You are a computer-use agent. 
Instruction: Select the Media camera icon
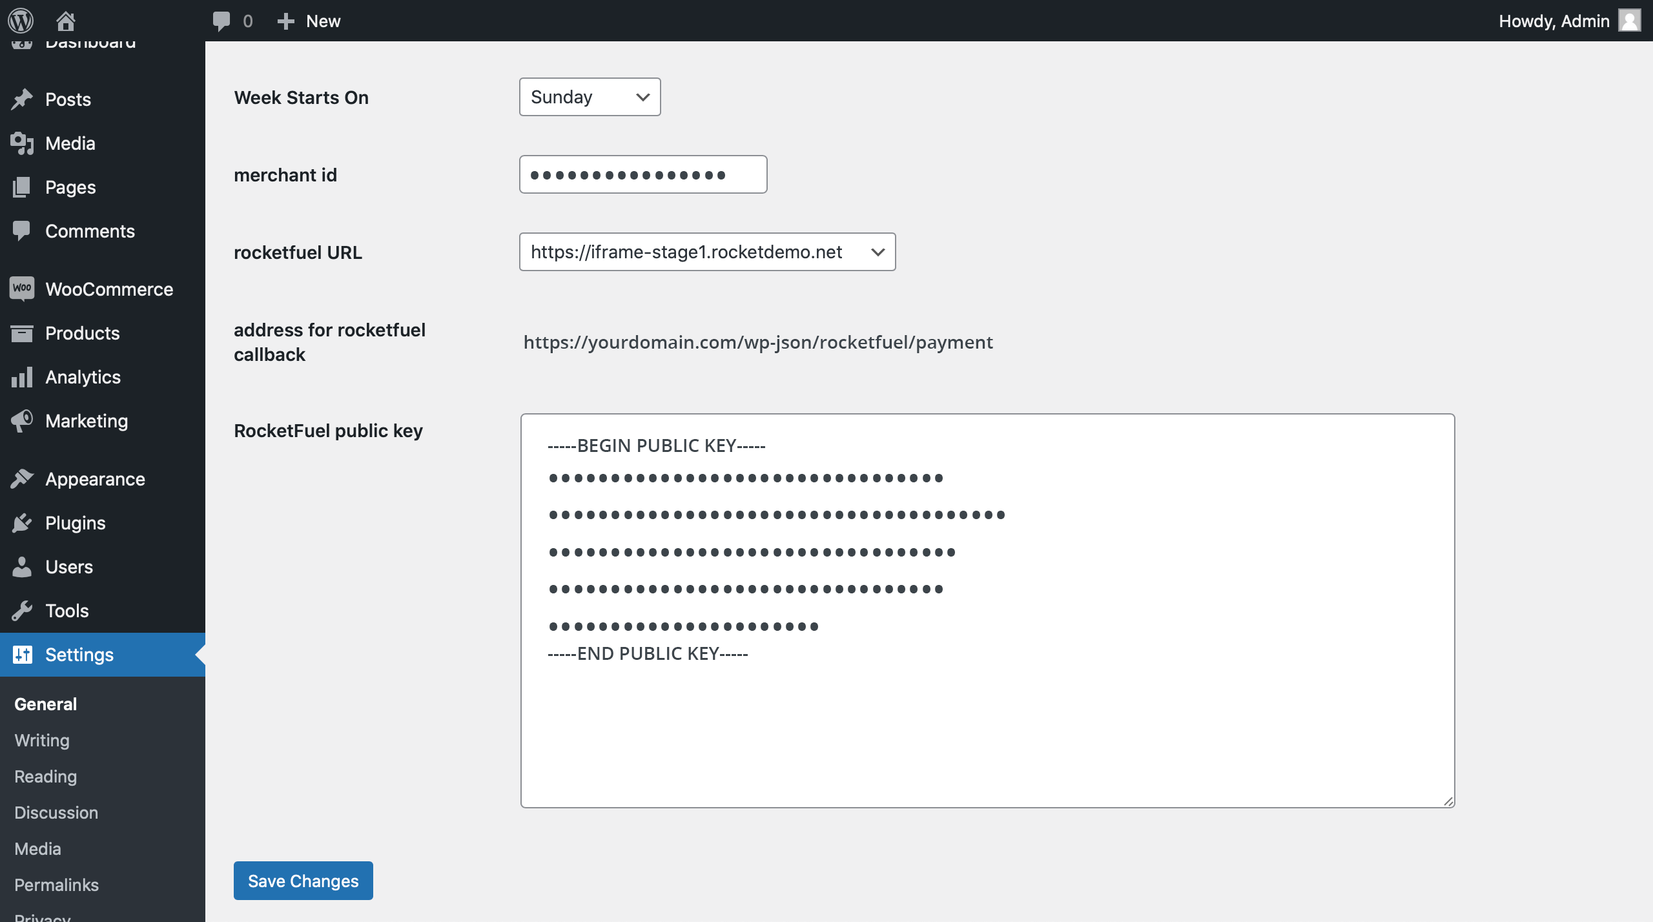tap(21, 143)
